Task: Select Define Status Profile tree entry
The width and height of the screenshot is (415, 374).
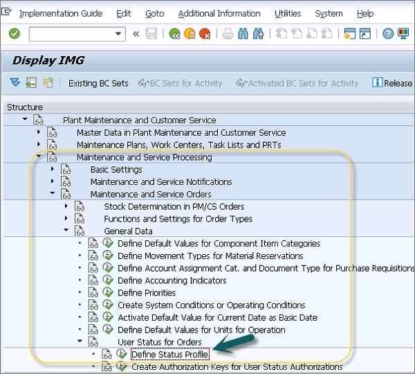Action: 170,355
